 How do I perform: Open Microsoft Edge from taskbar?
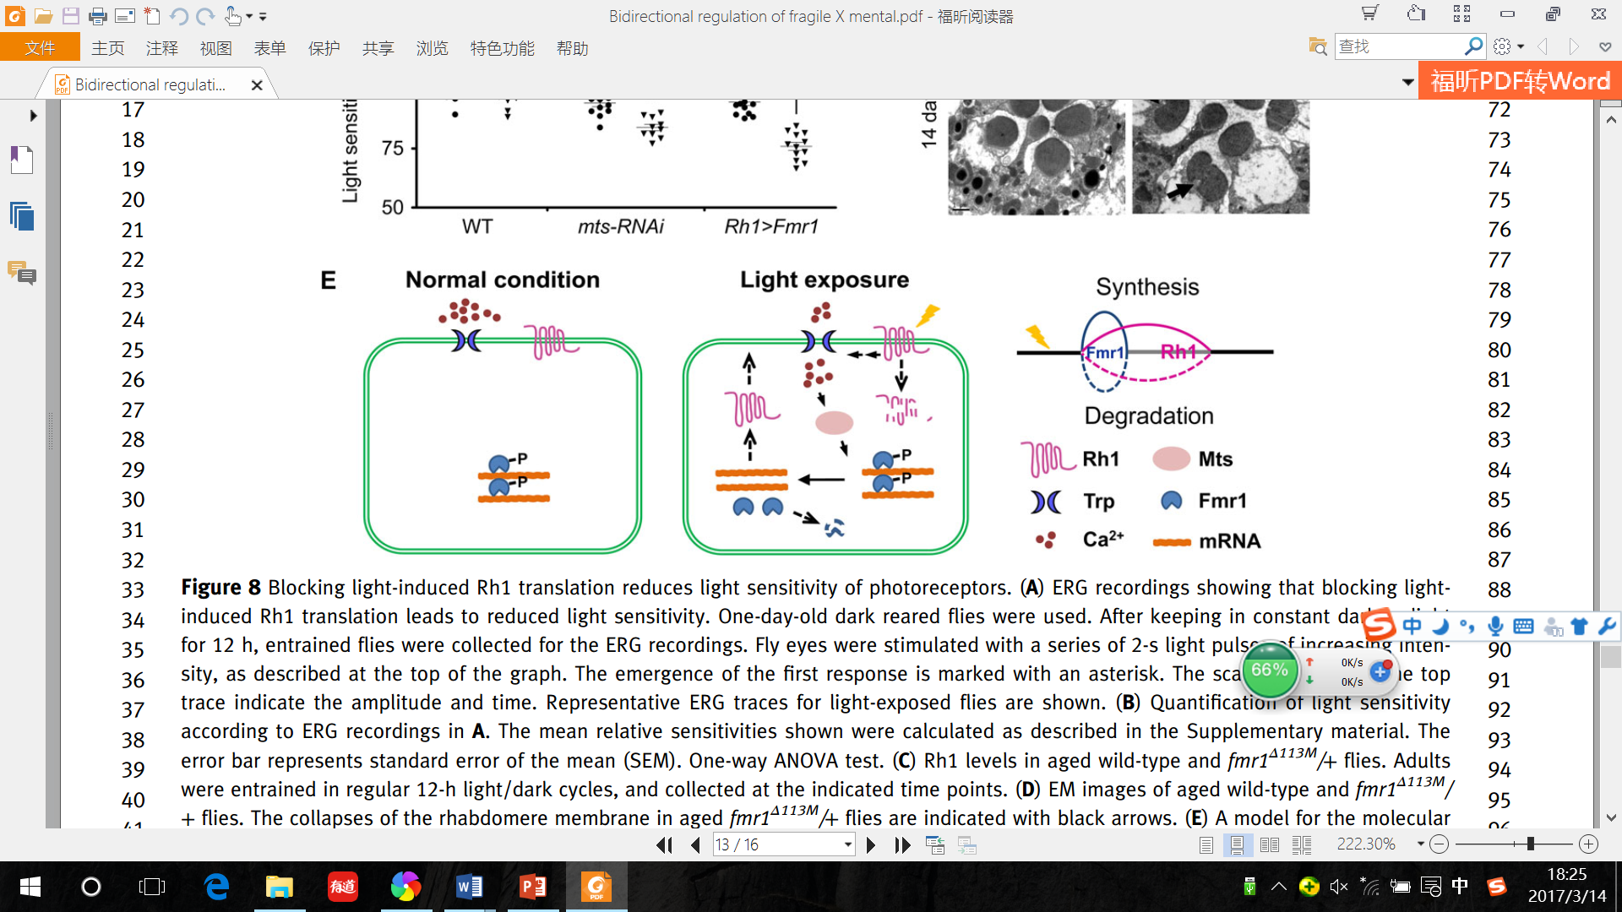click(x=217, y=887)
